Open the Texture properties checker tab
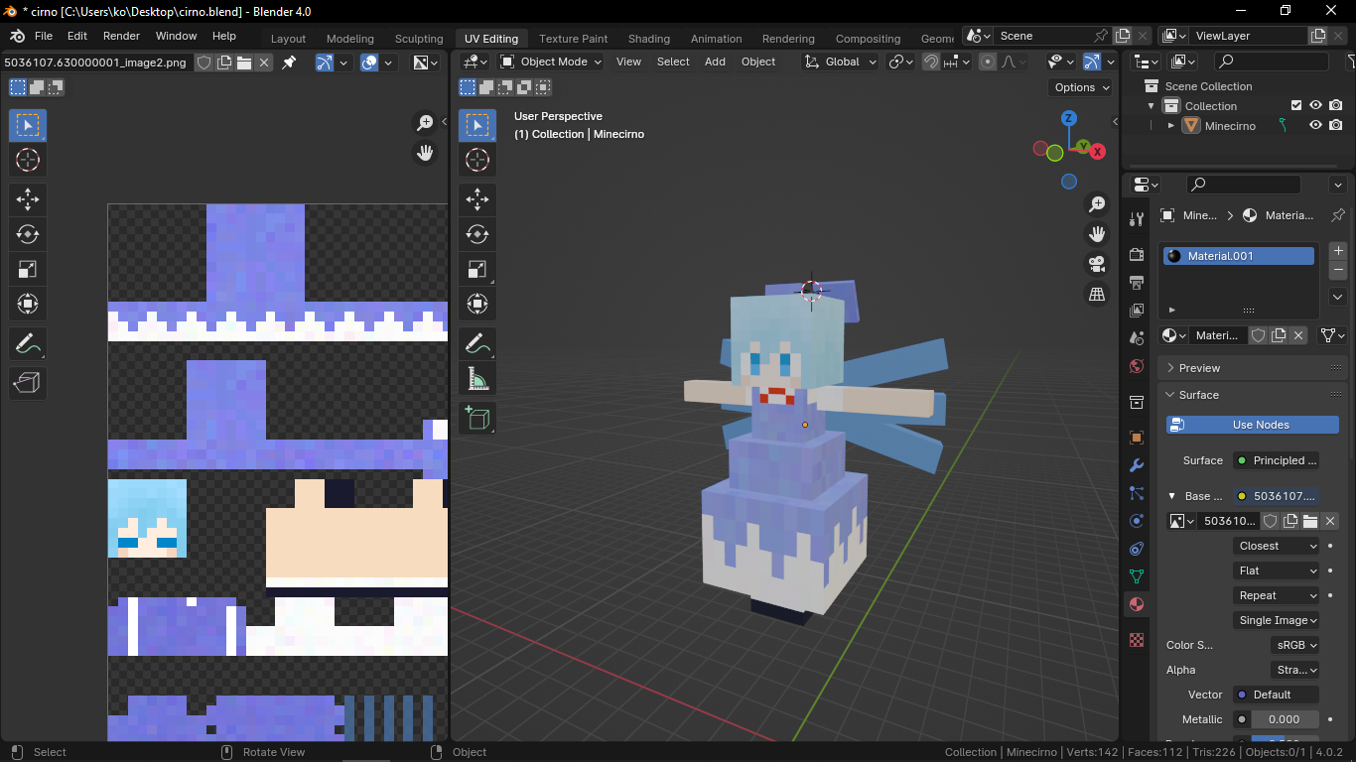 (x=1137, y=640)
